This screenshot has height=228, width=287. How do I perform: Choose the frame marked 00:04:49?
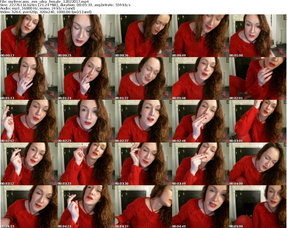coord(201,207)
